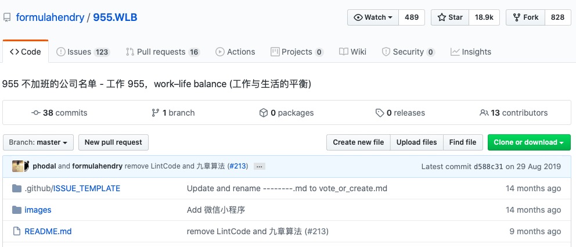576x247 pixels.
Task: Open the Branch: master dropdown
Action: [38, 142]
